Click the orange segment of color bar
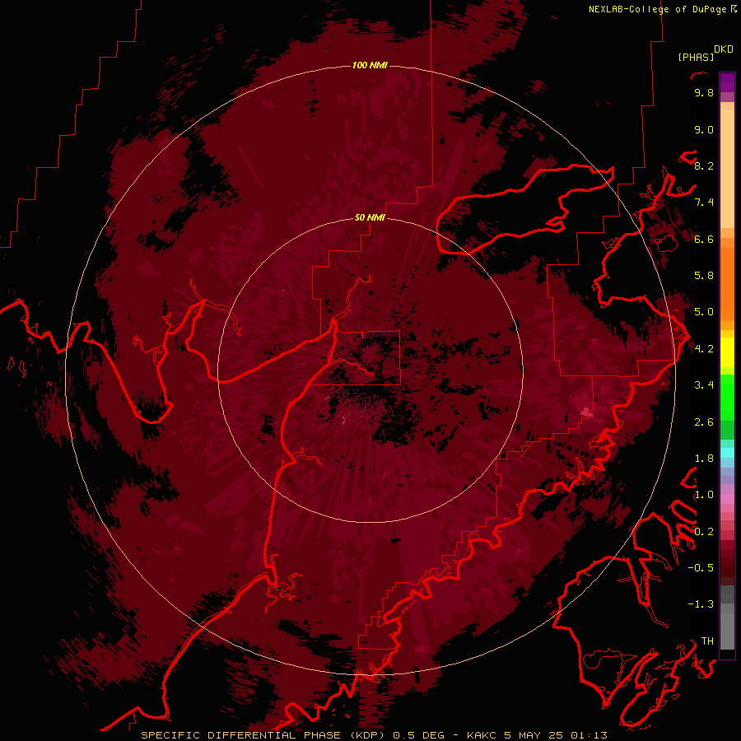This screenshot has width=741, height=741. 727,283
